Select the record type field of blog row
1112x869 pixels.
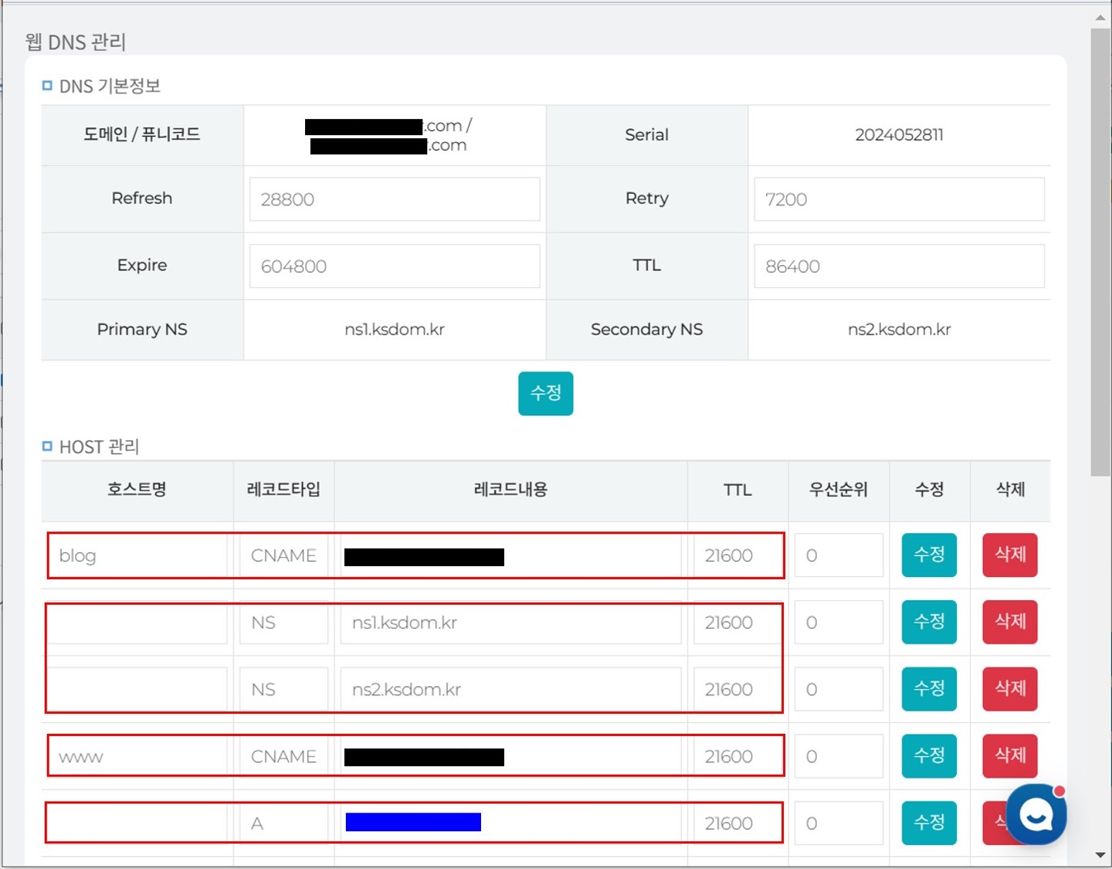[x=284, y=555]
